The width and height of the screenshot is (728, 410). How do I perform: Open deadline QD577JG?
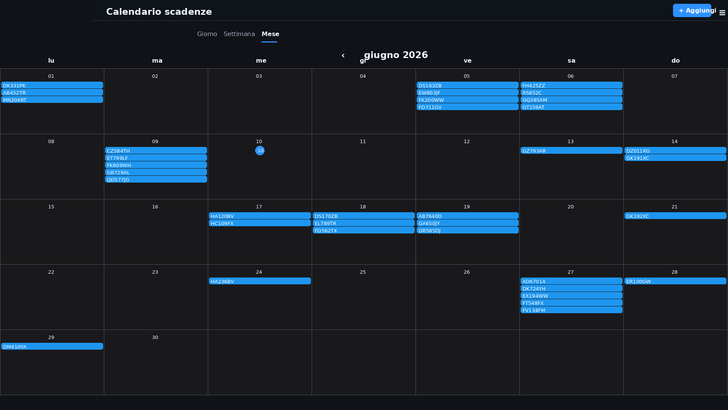tap(156, 180)
